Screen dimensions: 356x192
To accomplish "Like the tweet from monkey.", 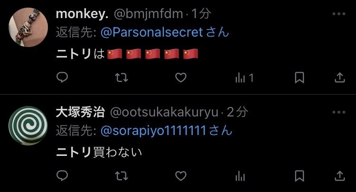I will click(181, 78).
